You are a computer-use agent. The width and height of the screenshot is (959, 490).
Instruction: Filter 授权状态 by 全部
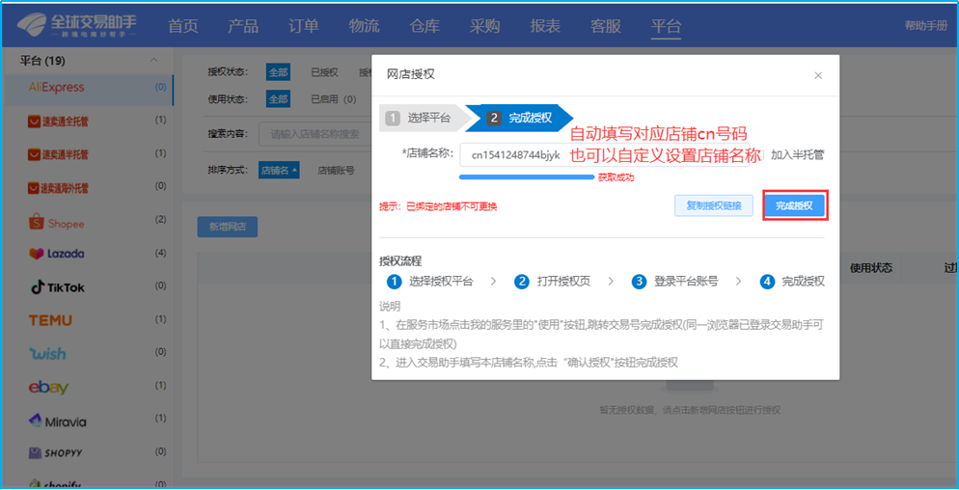coord(278,72)
